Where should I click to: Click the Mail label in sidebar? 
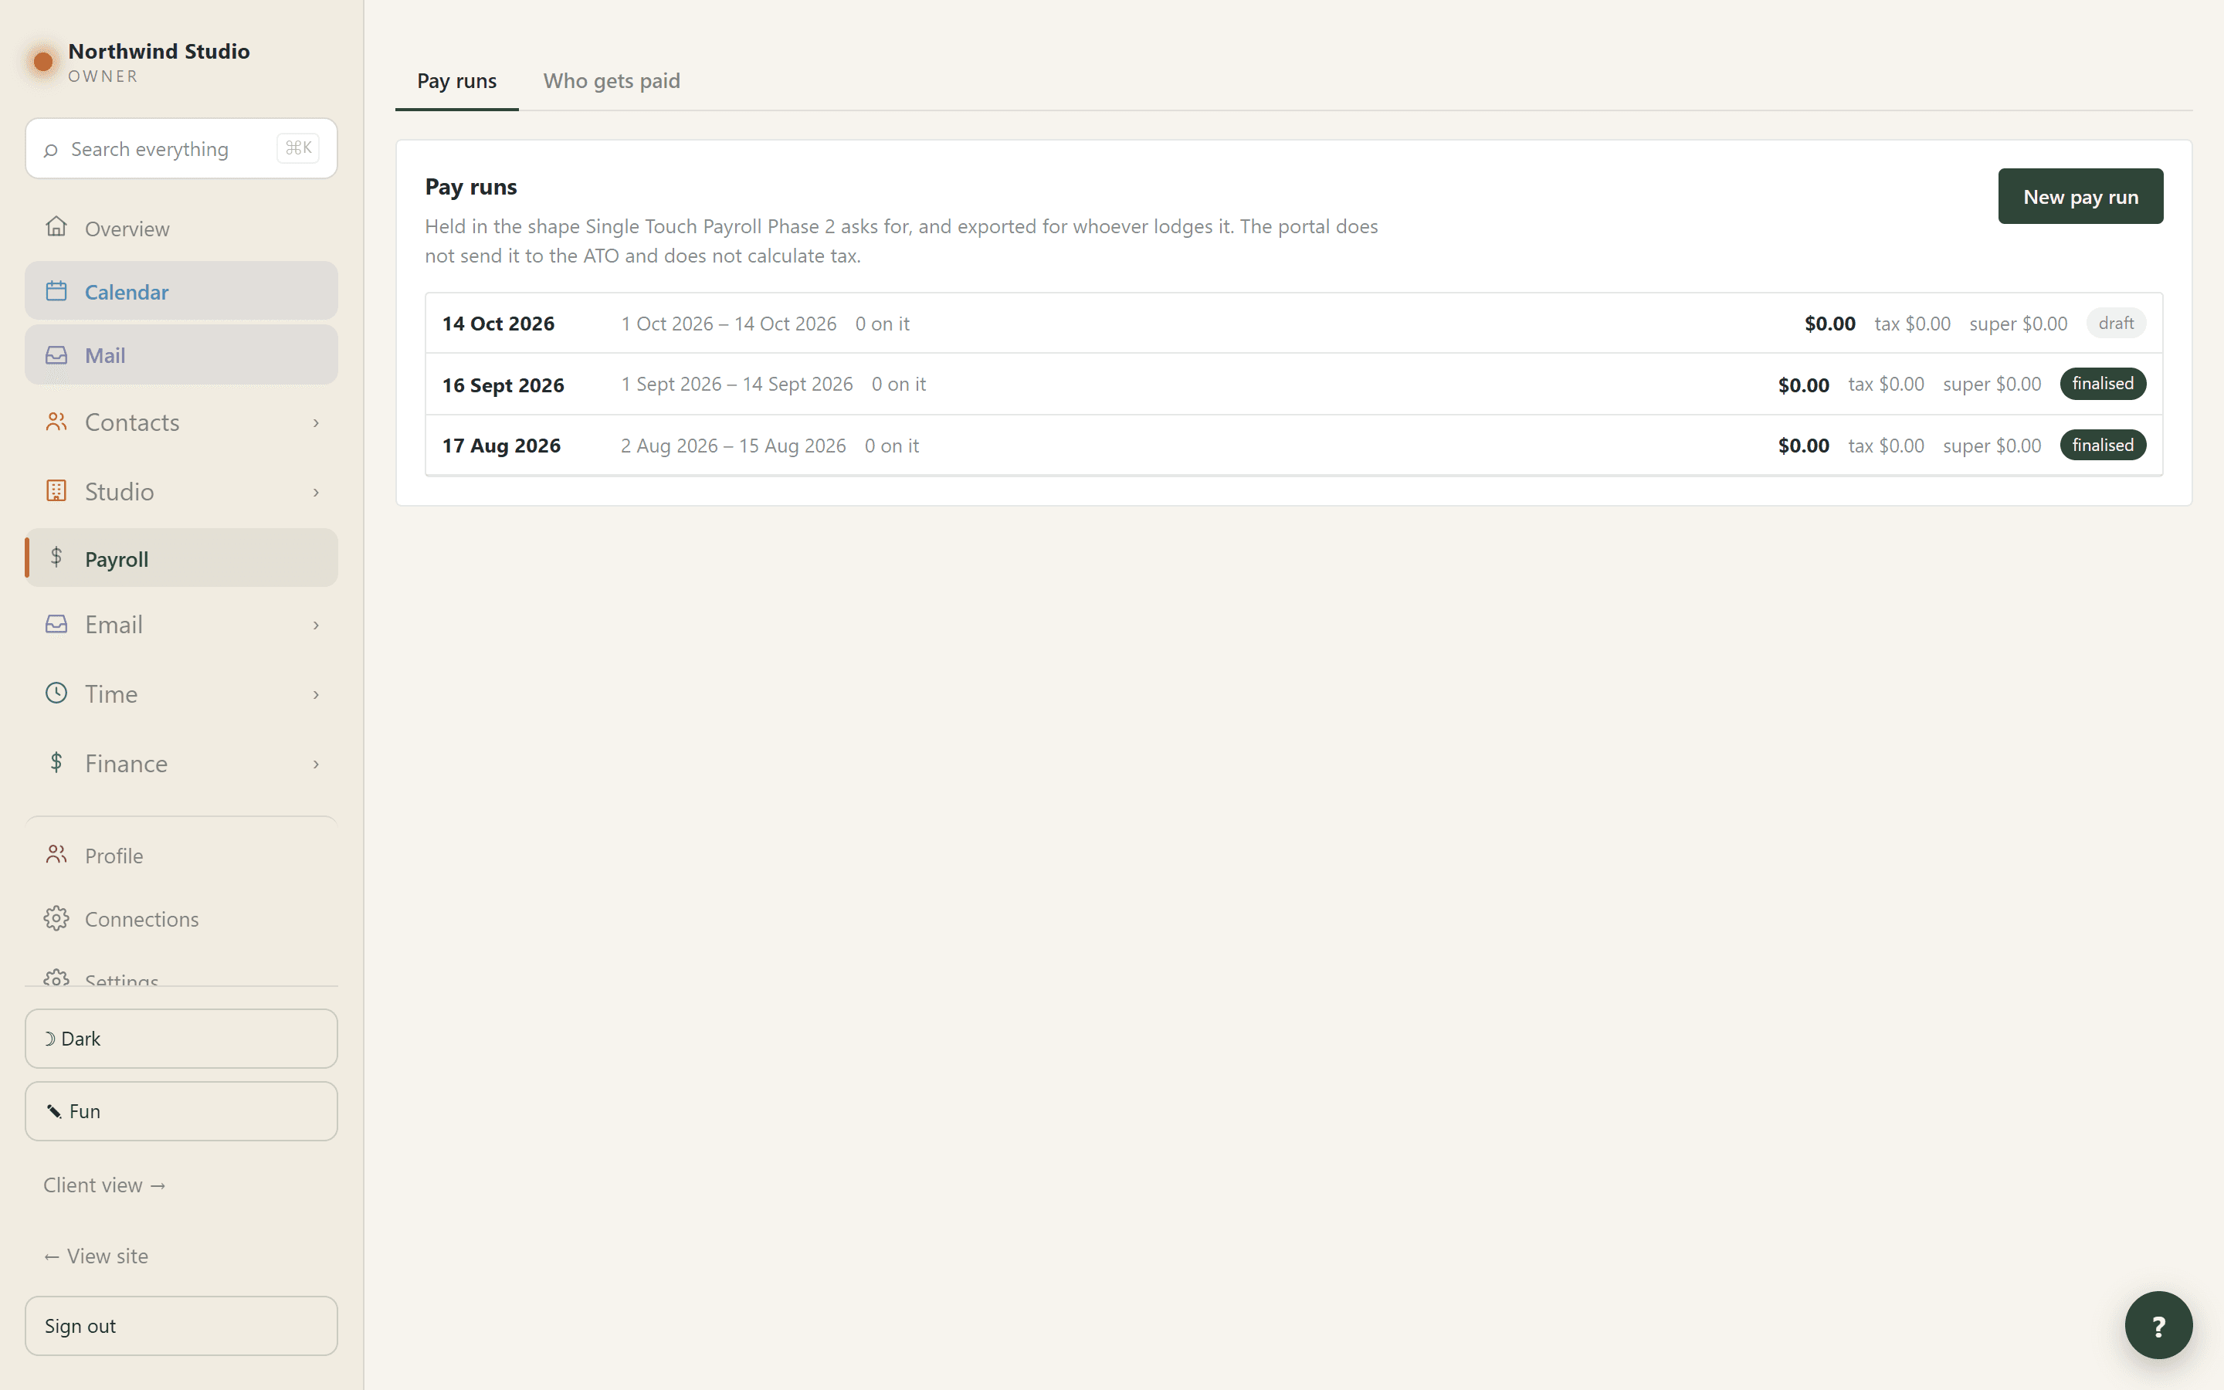[x=105, y=356]
